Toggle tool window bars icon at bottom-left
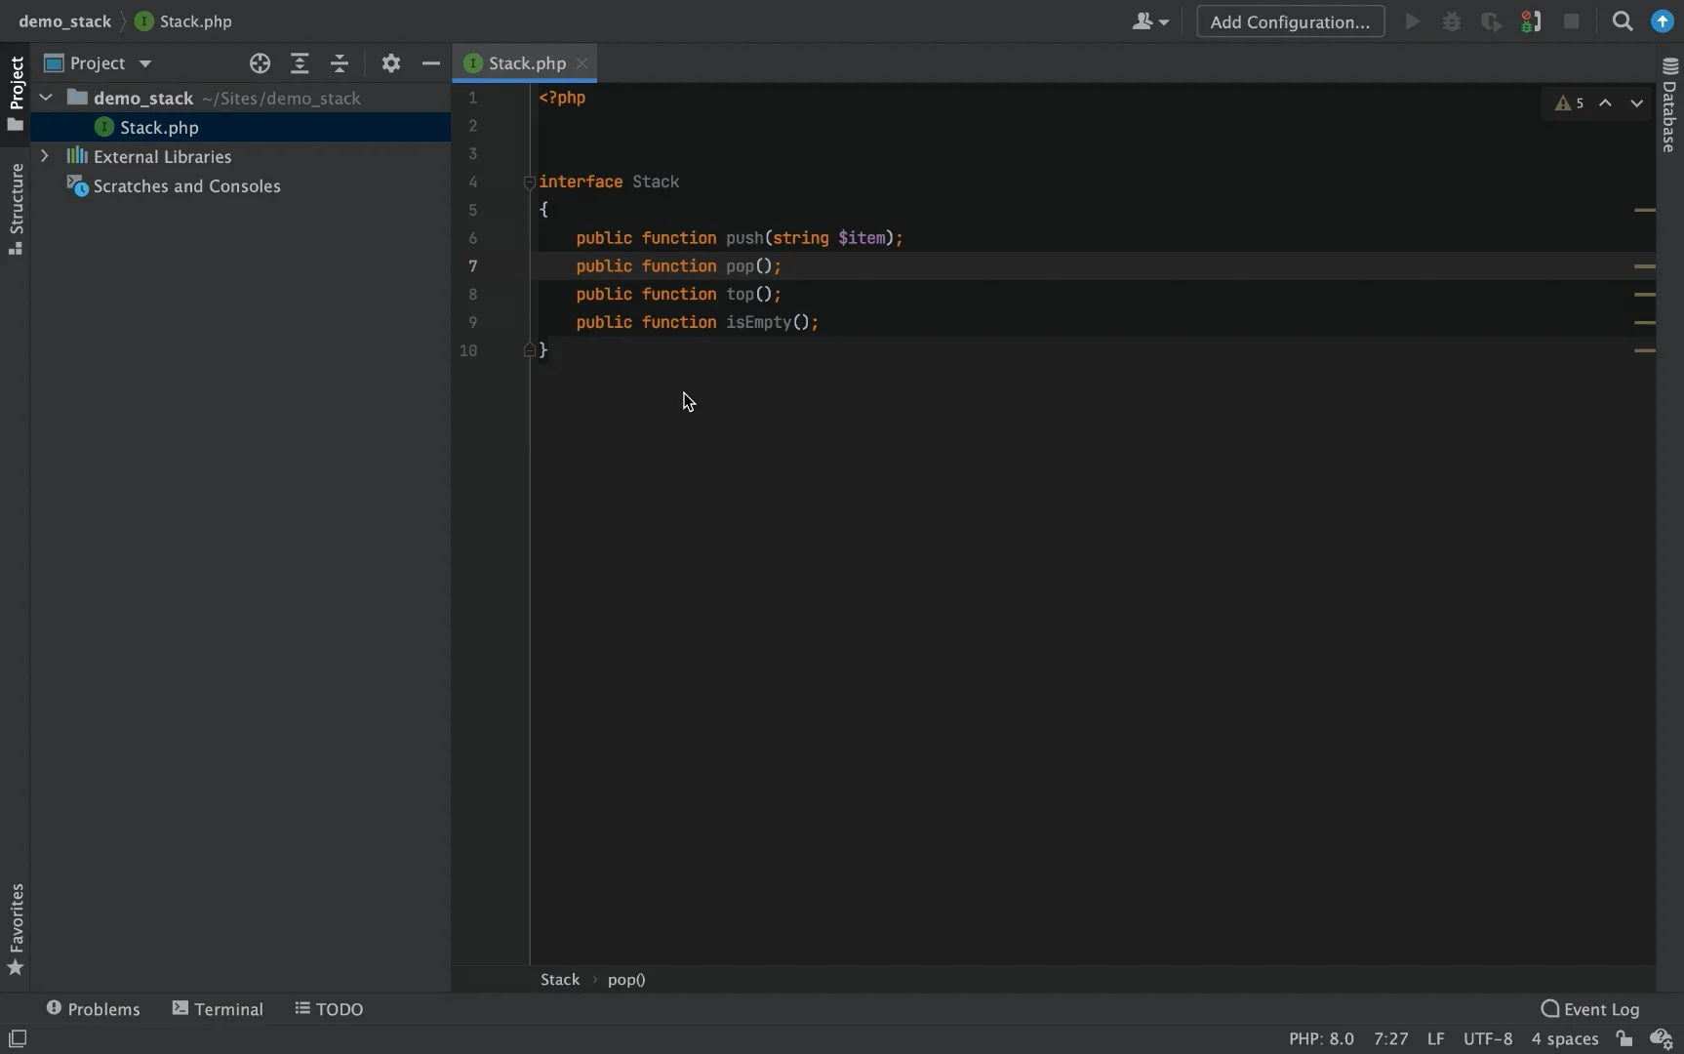Screen dimensions: 1684x1054 [x=17, y=1038]
